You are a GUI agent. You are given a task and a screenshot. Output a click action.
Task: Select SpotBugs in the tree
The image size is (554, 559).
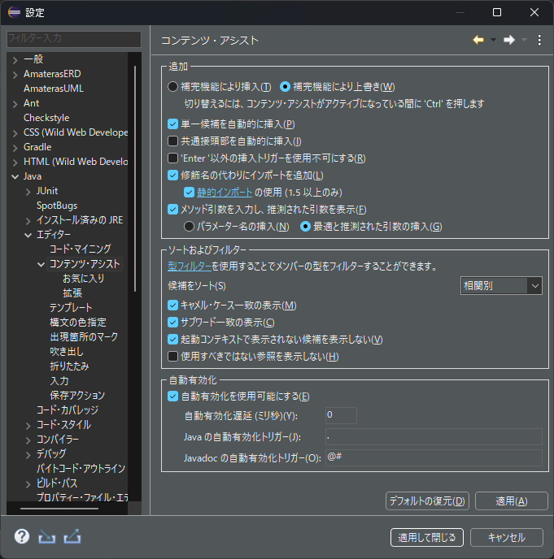click(x=57, y=206)
